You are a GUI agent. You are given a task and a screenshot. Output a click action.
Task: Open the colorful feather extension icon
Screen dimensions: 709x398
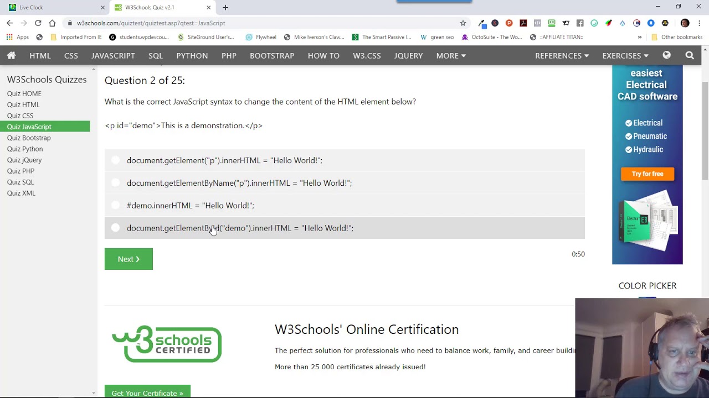(608, 23)
